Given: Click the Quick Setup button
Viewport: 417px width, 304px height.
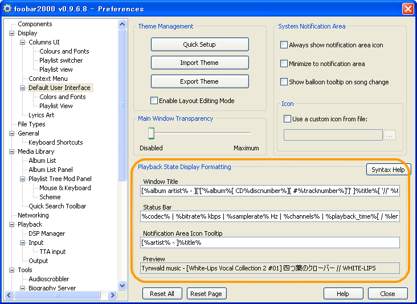Looking at the screenshot, I should 200,44.
